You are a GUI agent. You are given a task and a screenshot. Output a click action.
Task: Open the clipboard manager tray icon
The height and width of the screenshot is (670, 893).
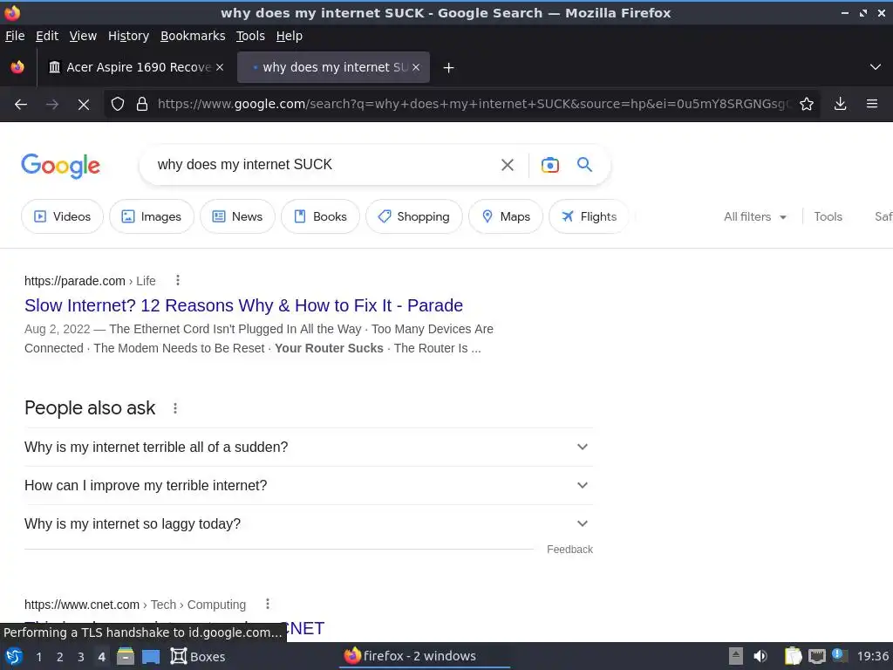coord(793,656)
